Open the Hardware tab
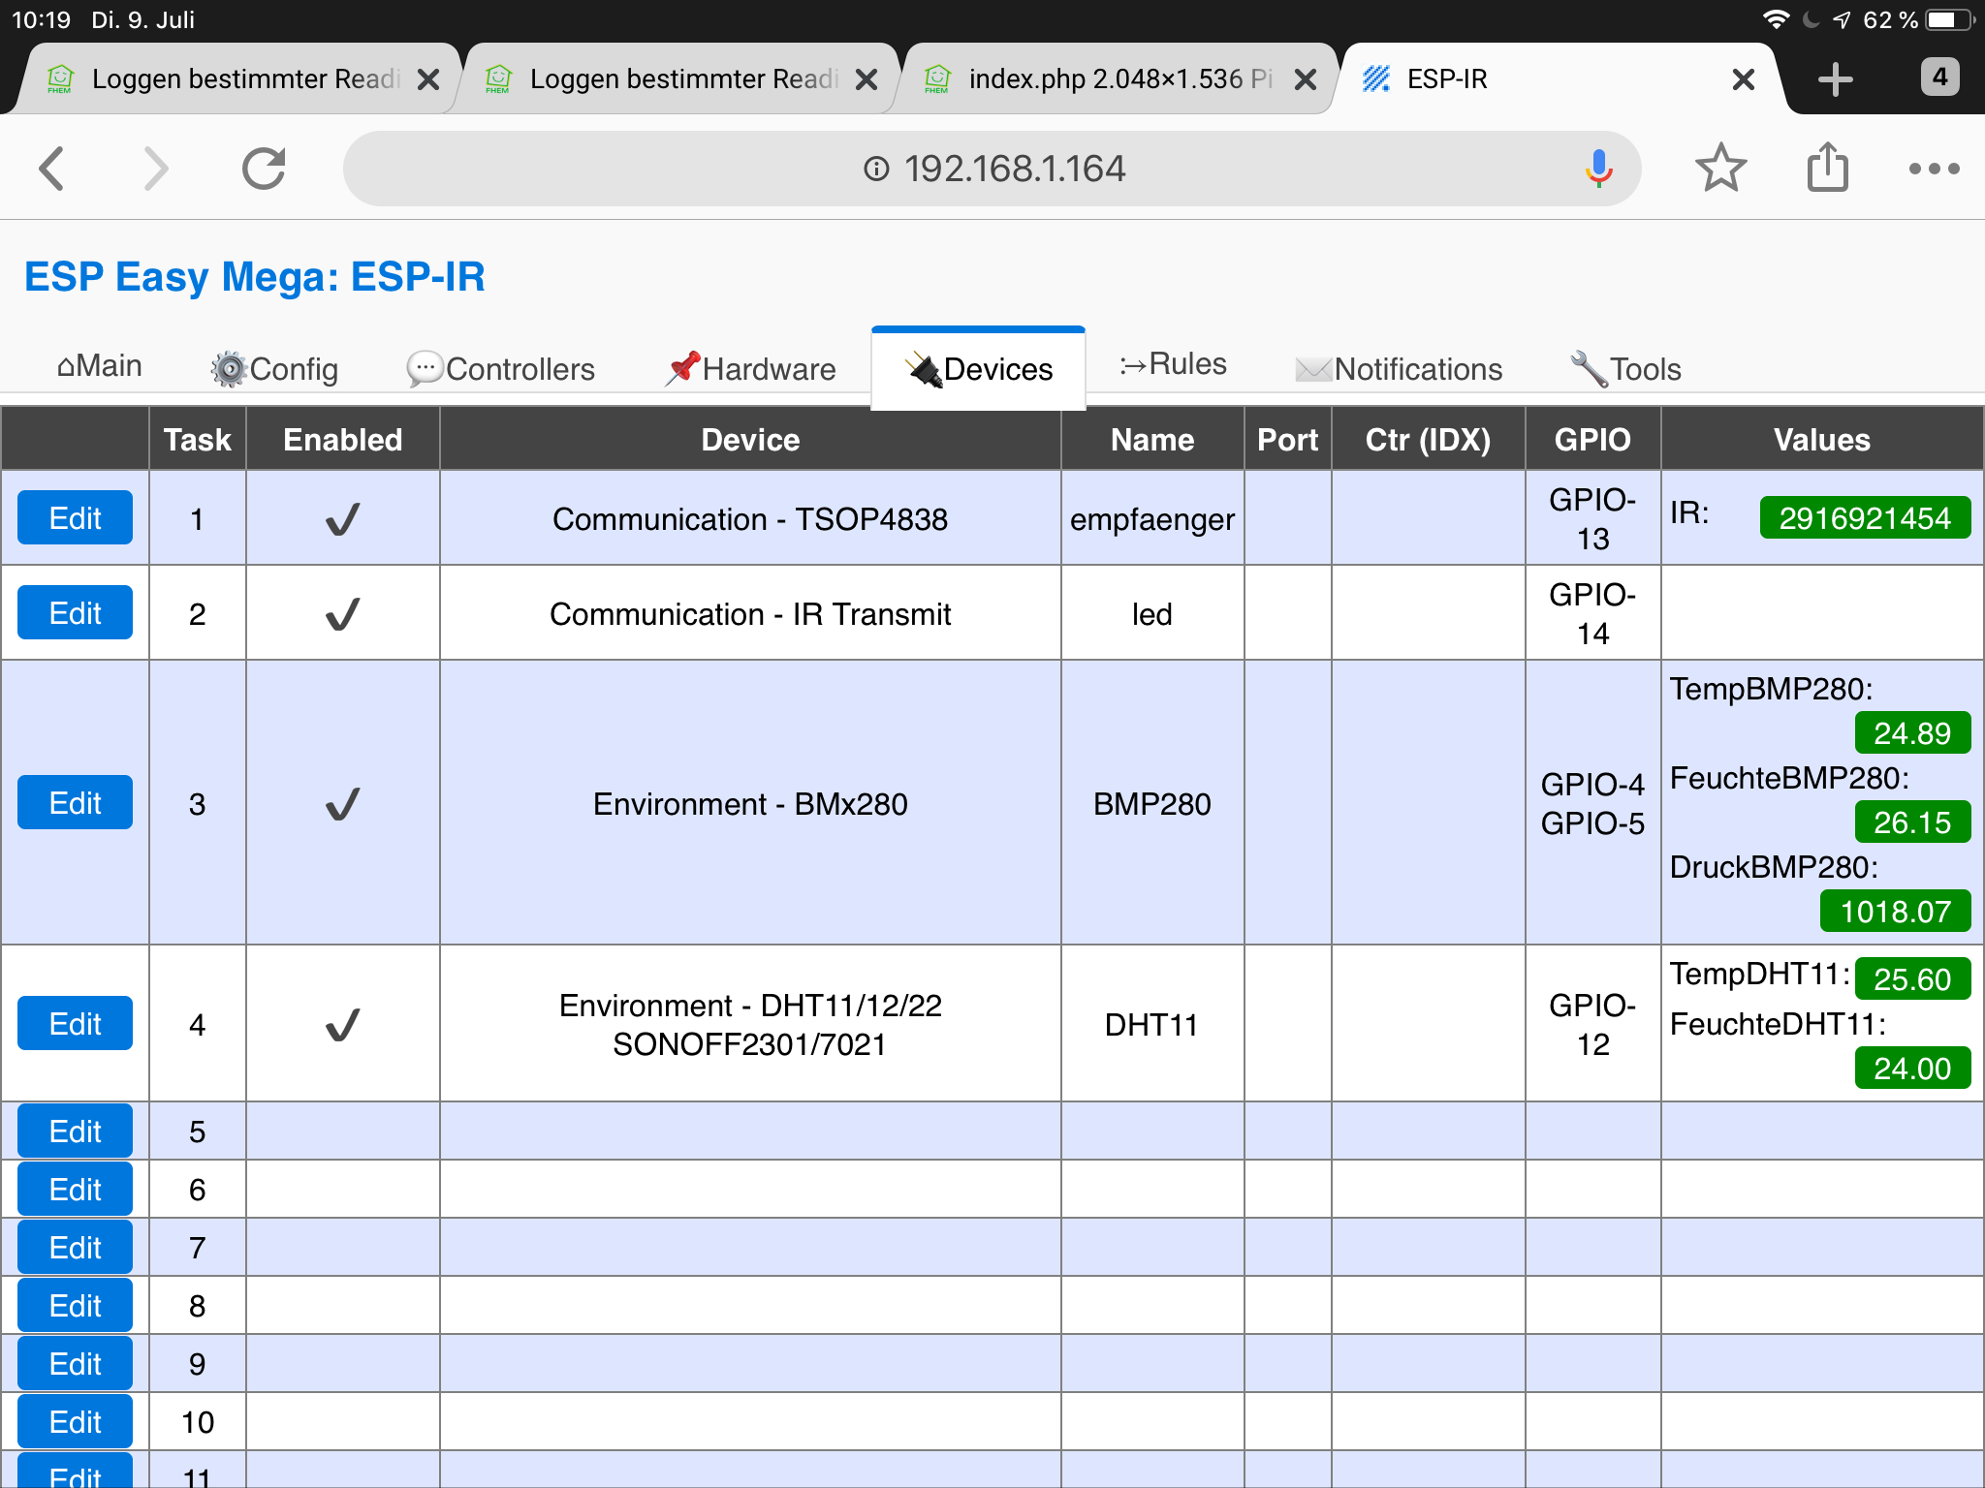This screenshot has height=1488, width=1985. click(x=750, y=369)
